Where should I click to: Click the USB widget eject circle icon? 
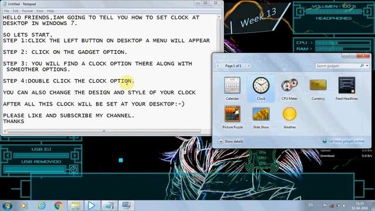(74, 169)
